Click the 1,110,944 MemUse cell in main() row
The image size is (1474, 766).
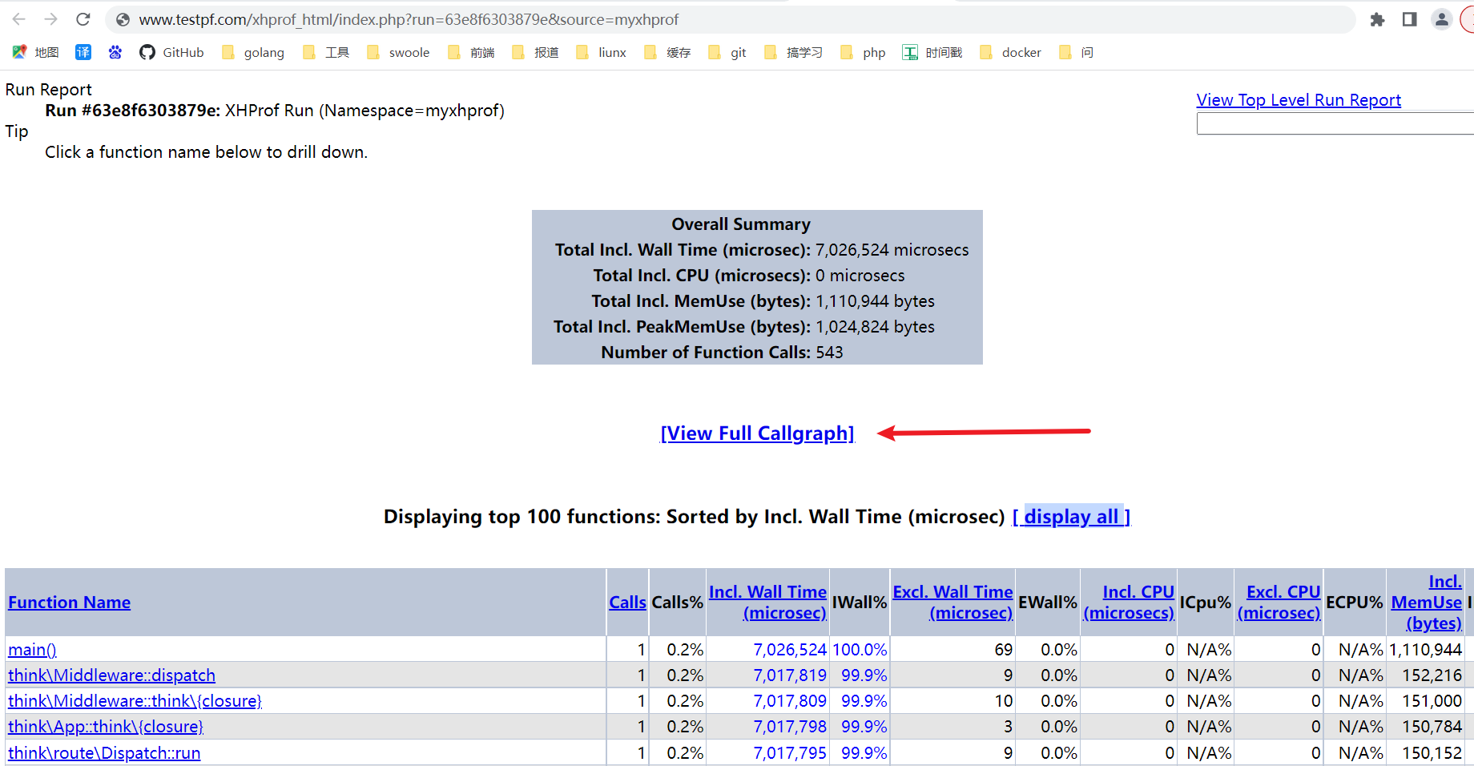coord(1426,650)
